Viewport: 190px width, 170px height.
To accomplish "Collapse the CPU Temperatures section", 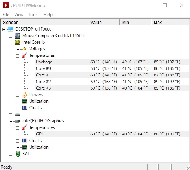I will [x=18, y=56].
